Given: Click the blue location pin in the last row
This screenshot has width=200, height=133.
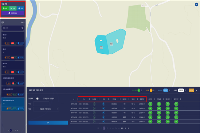Looking at the screenshot, I should 103,121.
